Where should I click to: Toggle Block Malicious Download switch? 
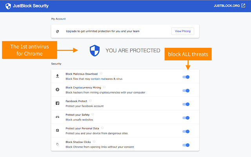[x=186, y=77]
